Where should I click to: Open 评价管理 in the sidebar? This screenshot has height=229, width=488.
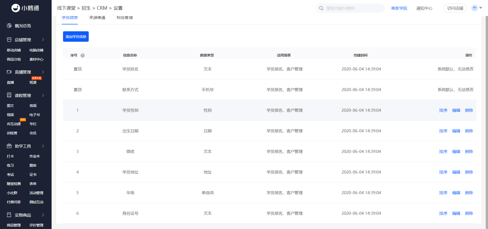pyautogui.click(x=36, y=225)
